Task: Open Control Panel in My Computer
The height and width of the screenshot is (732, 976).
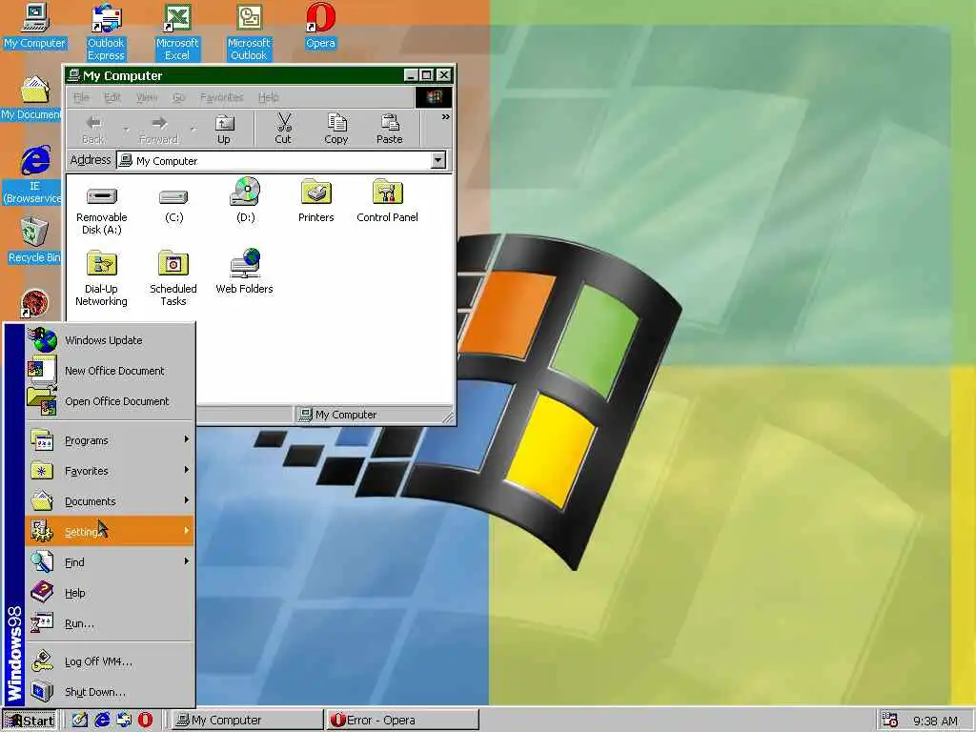Action: pyautogui.click(x=387, y=200)
